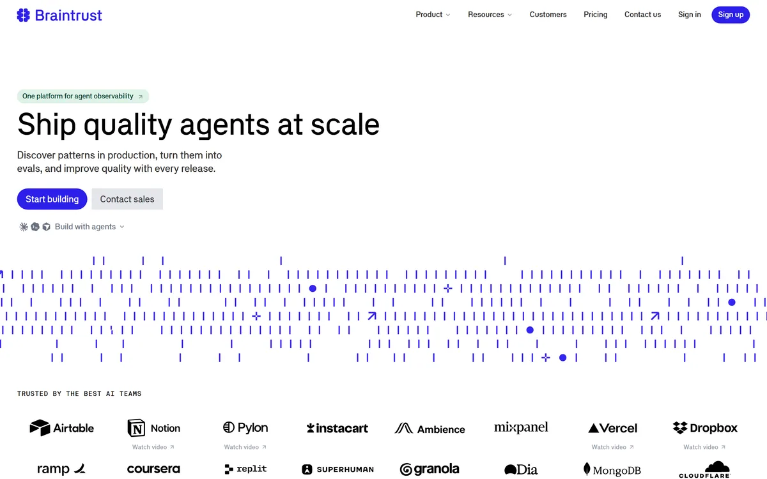Click the Sign in link
The image size is (767, 479).
689,15
